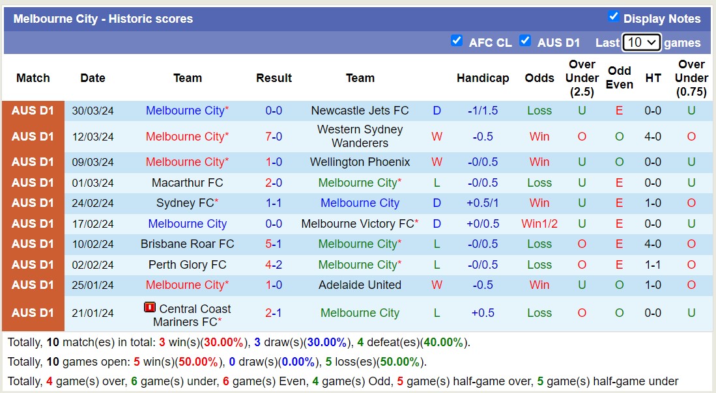Viewport: 716px width, 393px height.
Task: Click the Western Sydney Wanderers team name
Action: pyautogui.click(x=360, y=137)
